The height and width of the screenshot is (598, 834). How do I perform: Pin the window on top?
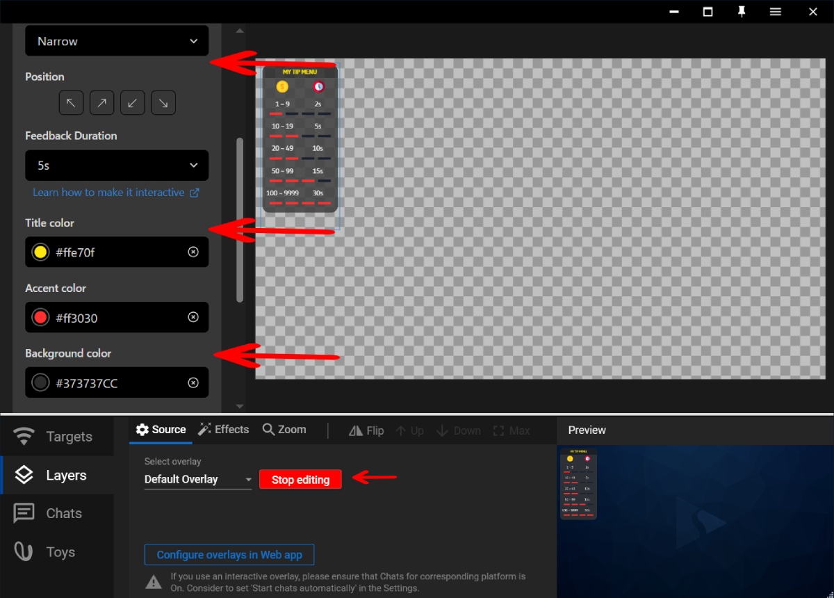(742, 11)
